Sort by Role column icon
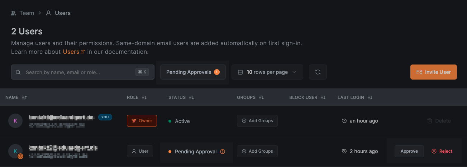Image resolution: width=467 pixels, height=167 pixels. [x=144, y=97]
